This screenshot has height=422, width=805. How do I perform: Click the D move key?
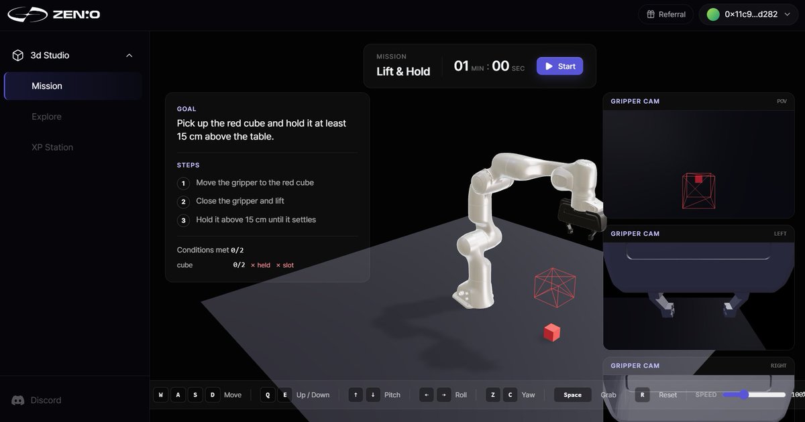point(213,395)
